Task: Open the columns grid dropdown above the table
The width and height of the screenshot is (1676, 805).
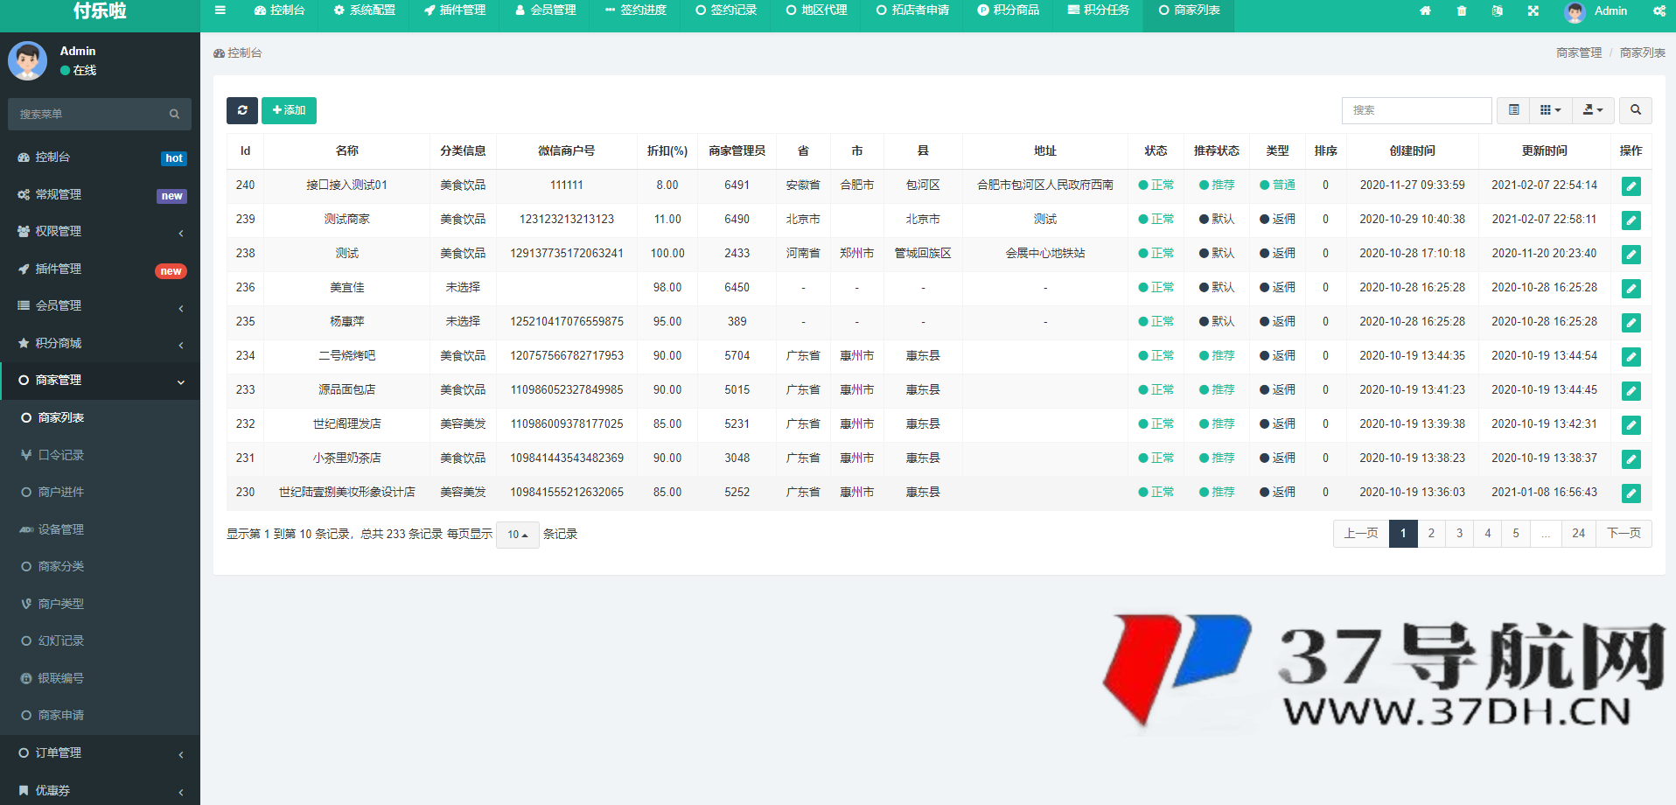Action: pos(1550,110)
